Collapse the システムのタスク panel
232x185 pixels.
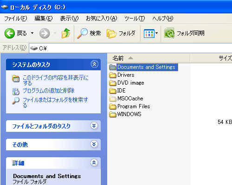[x=94, y=64]
